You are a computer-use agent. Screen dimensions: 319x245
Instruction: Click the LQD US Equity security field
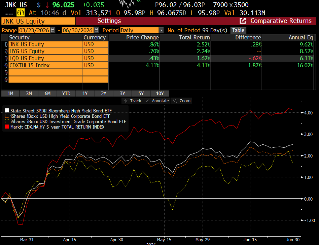pyautogui.click(x=45, y=59)
